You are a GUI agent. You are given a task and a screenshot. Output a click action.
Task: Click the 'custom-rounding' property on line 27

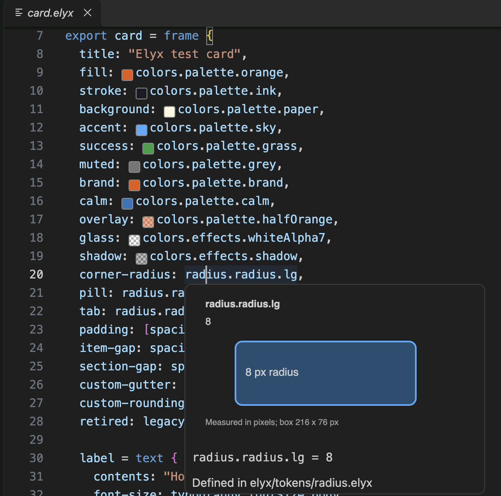[x=132, y=403]
